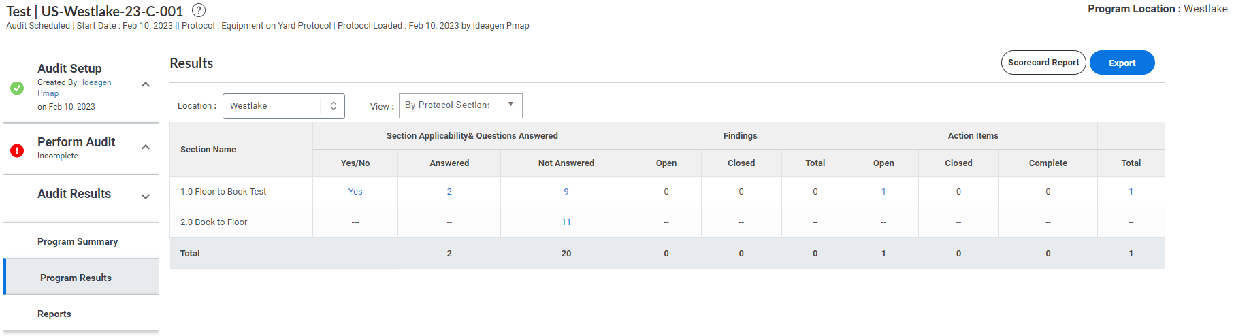Click the Results page heading

point(191,63)
